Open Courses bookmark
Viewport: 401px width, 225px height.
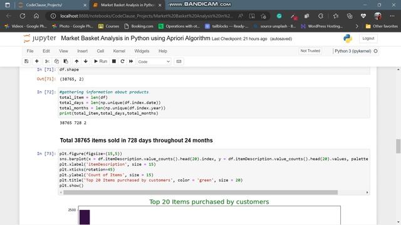pos(108,26)
